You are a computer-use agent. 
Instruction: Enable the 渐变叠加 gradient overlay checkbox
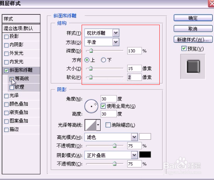(x=7, y=113)
